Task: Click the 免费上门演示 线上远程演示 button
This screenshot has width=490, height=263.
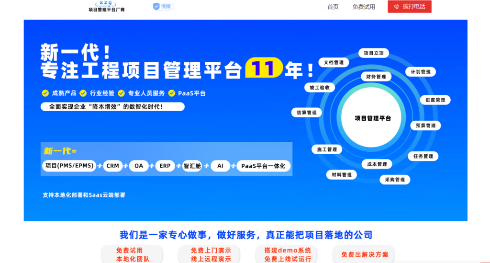Action: tap(209, 254)
